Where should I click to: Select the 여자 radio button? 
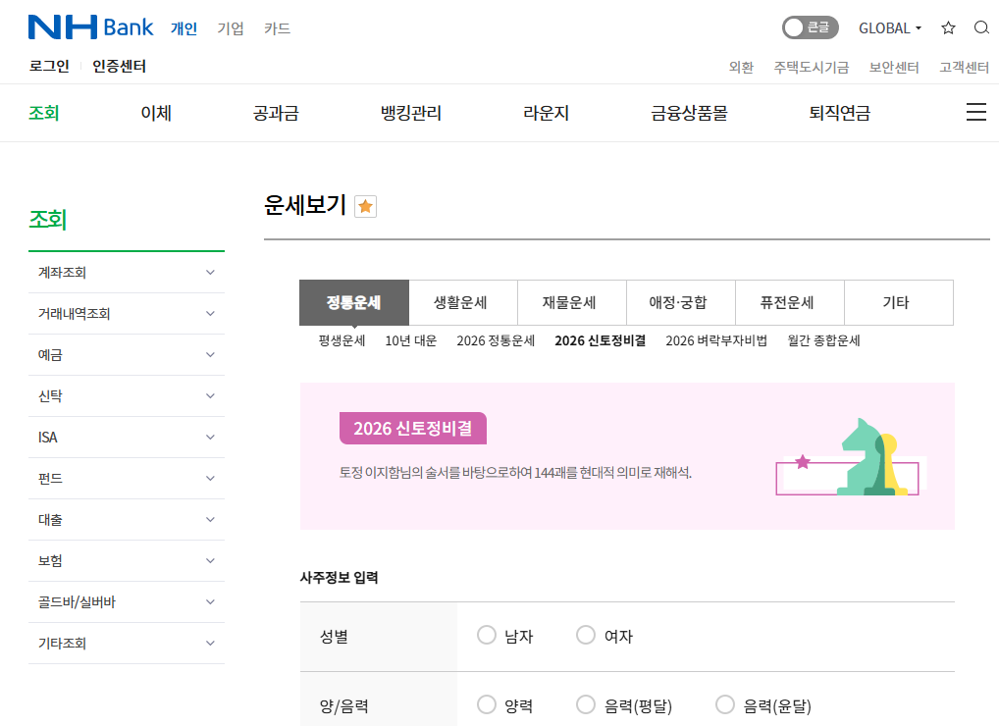[586, 635]
